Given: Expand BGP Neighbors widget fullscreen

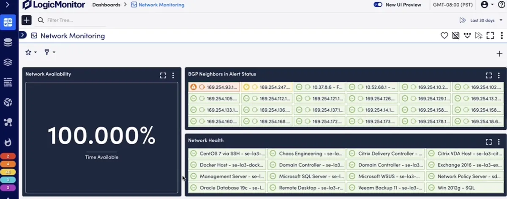Looking at the screenshot, I should click(x=489, y=75).
